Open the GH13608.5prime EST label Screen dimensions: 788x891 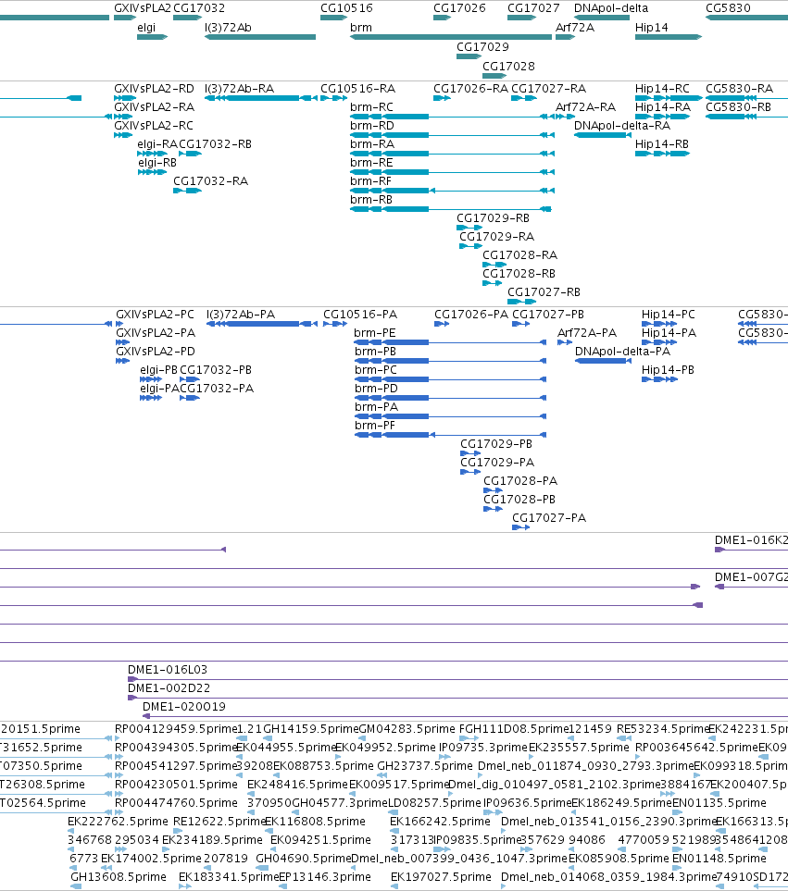119,877
